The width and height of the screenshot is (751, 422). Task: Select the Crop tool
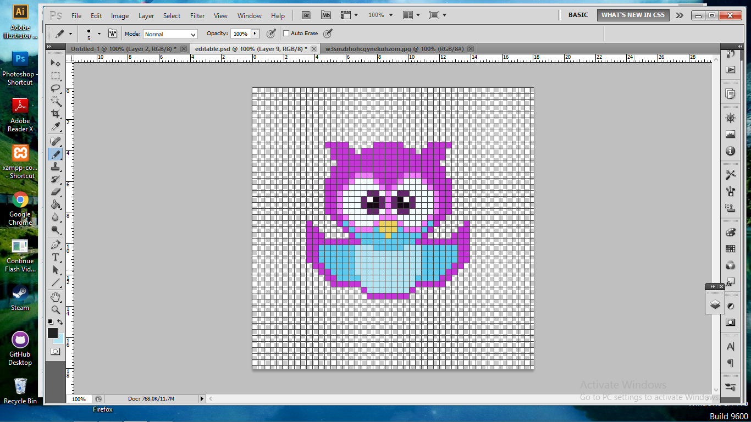click(56, 114)
